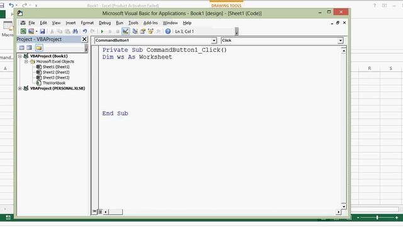Click the Break pause toolbar icon
The image size is (403, 227).
click(110, 32)
